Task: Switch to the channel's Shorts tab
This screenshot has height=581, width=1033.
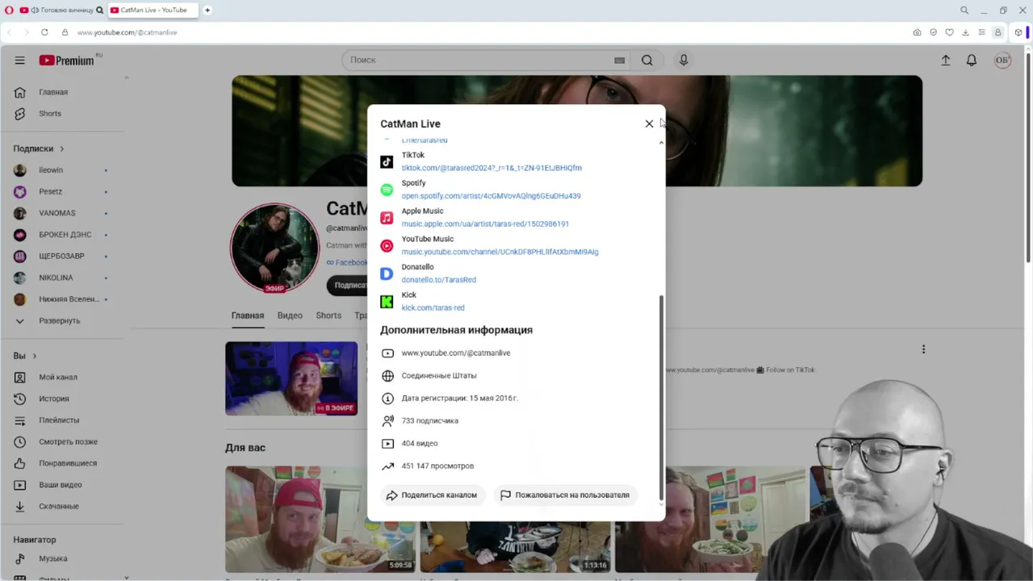Action: point(328,316)
